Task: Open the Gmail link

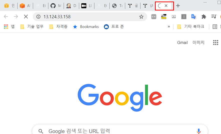Action: [x=182, y=42]
